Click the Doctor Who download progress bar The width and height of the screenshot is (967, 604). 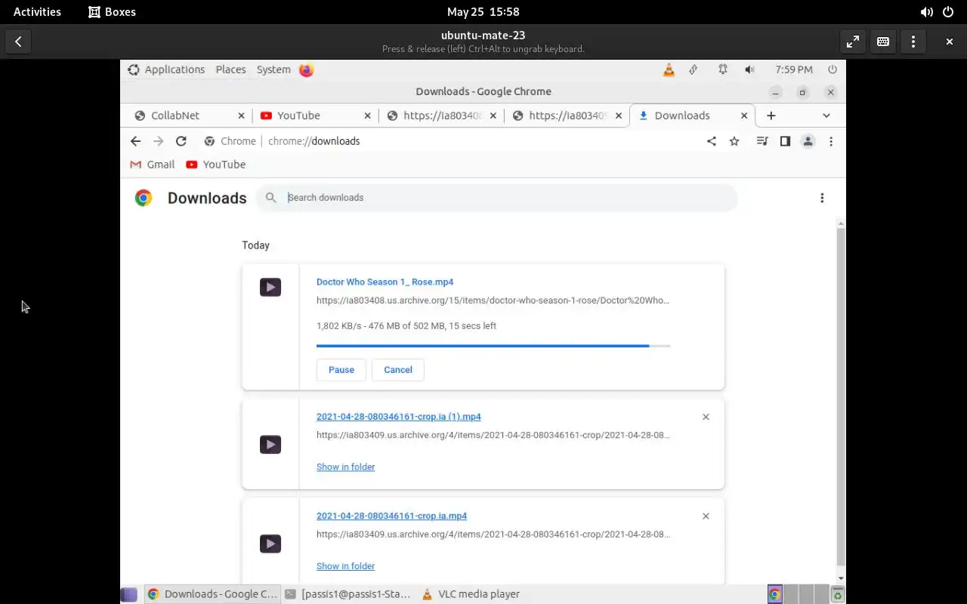(493, 346)
